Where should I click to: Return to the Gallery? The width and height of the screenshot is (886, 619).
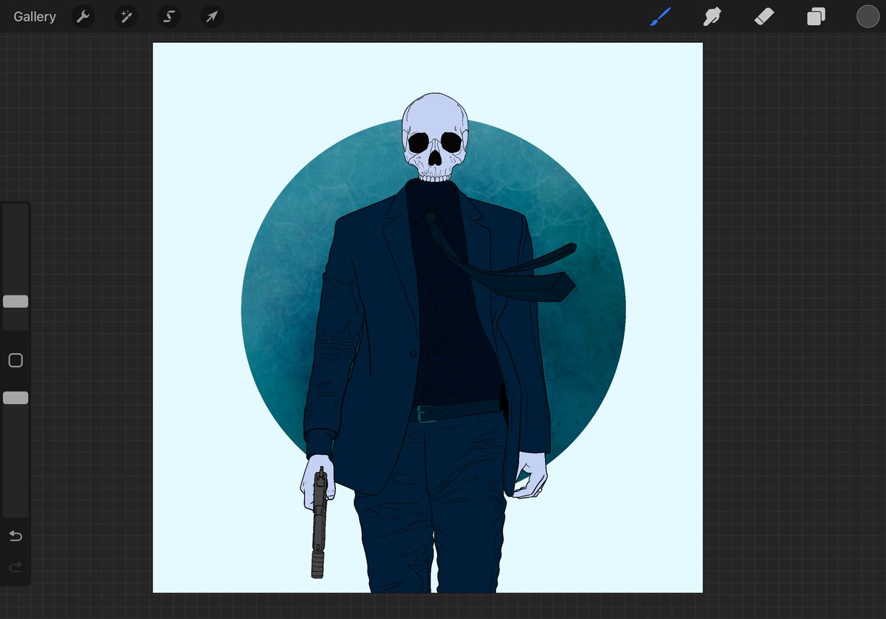[x=34, y=16]
